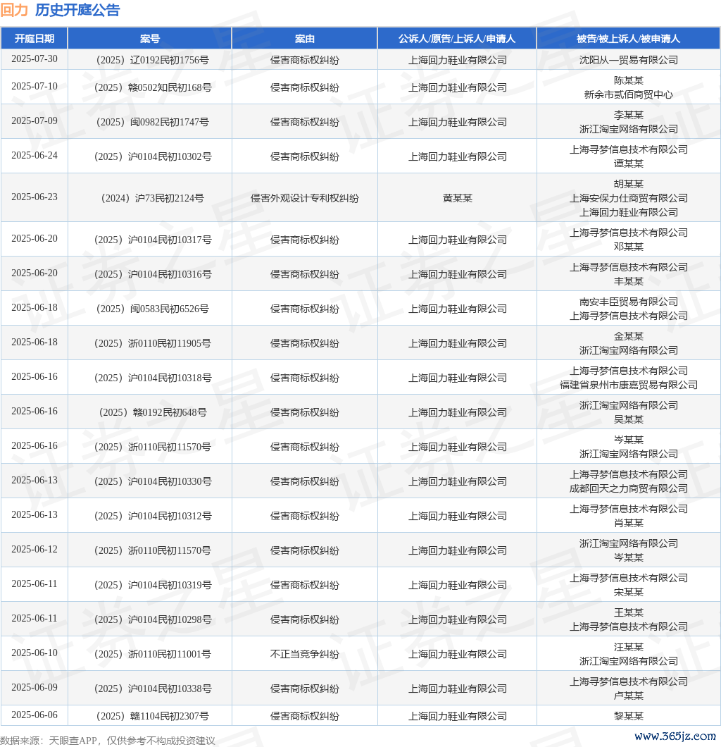Click defendant name 汪某某

(x=629, y=647)
